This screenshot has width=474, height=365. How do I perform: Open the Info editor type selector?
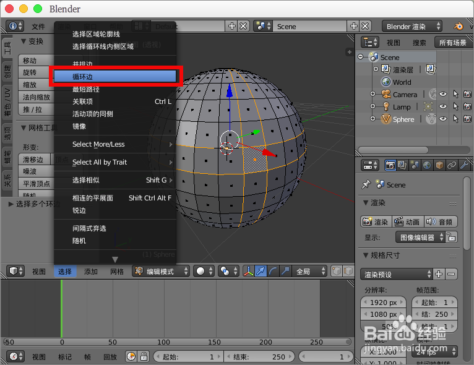15,26
